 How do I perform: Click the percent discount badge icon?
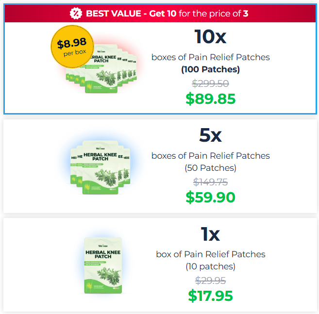[76, 13]
